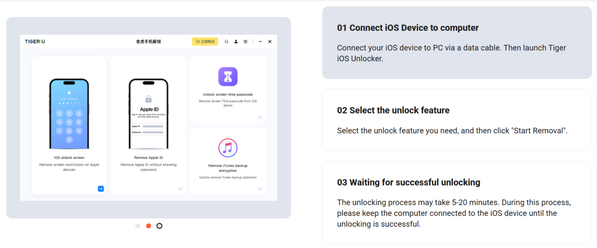Click the iOS unlock screen phone image
The width and height of the screenshot is (597, 248).
[x=69, y=114]
